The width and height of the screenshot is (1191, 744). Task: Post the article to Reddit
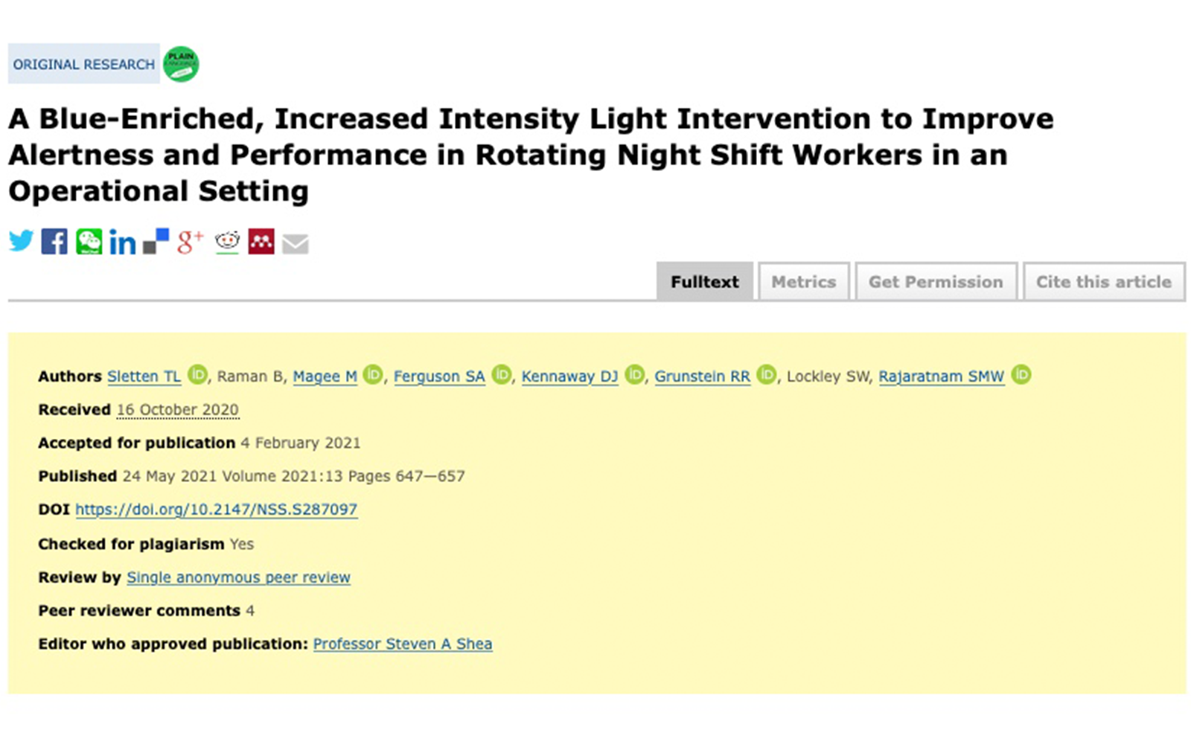point(226,240)
